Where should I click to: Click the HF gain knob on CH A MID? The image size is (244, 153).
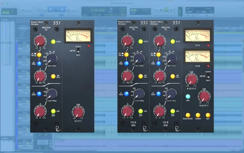[127, 41]
